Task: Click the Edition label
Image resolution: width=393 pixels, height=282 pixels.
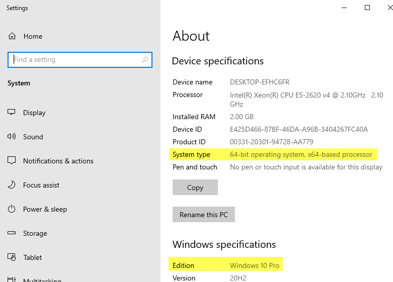Action: (x=183, y=265)
